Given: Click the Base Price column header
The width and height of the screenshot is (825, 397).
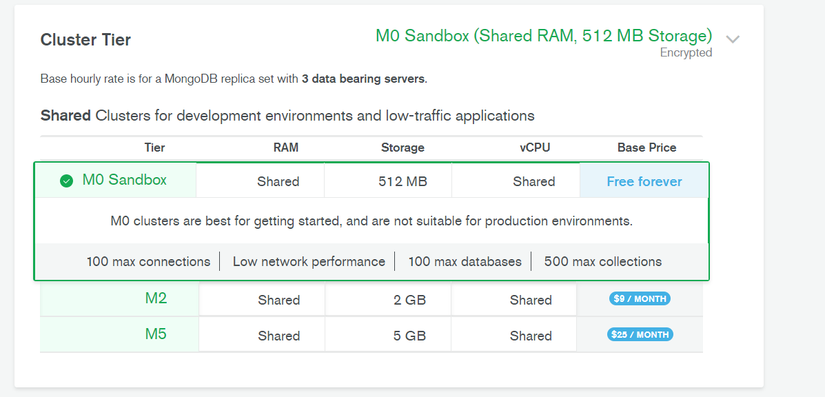Looking at the screenshot, I should point(646,147).
